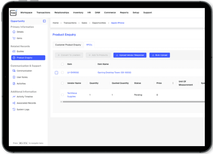
Task: Toggle the select-all checkbox beside Item header
Action: (62, 64)
